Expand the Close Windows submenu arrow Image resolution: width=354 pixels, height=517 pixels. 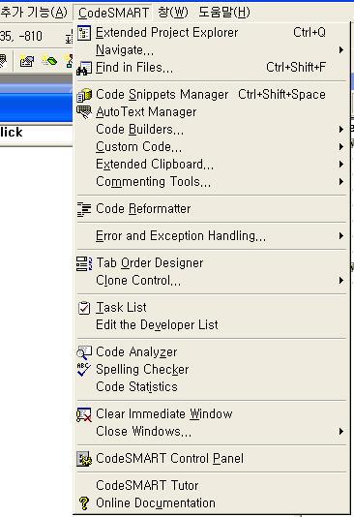341,431
